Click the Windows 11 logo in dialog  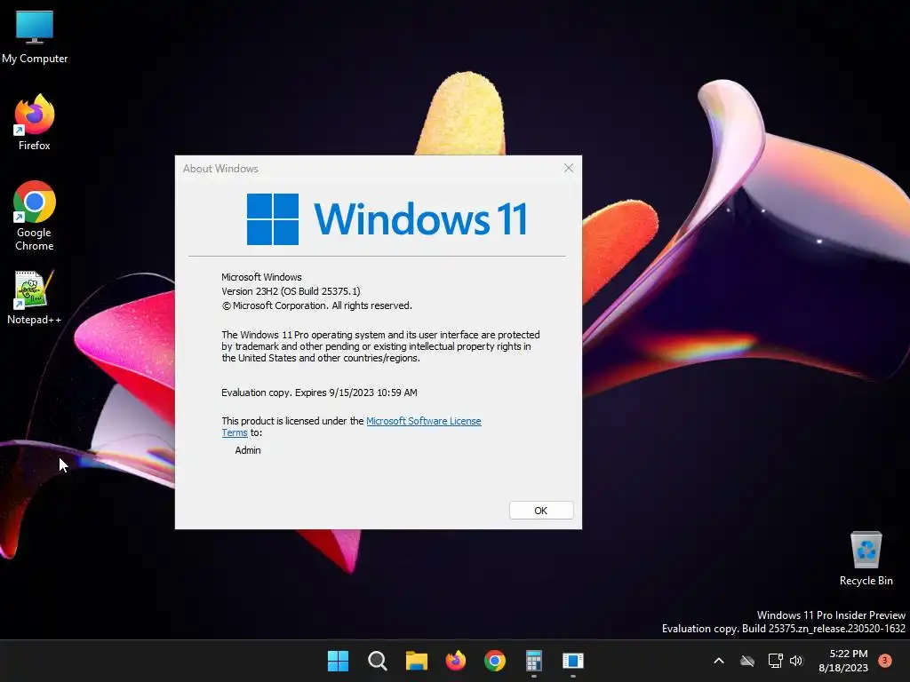click(x=387, y=219)
